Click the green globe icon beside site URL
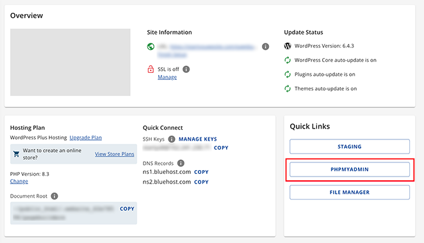Viewport: 424px width, 243px height. click(x=151, y=47)
